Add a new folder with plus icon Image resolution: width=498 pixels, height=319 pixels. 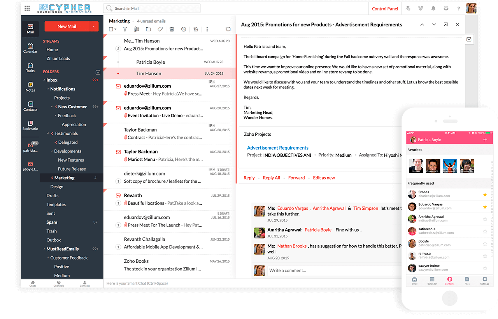[98, 72]
